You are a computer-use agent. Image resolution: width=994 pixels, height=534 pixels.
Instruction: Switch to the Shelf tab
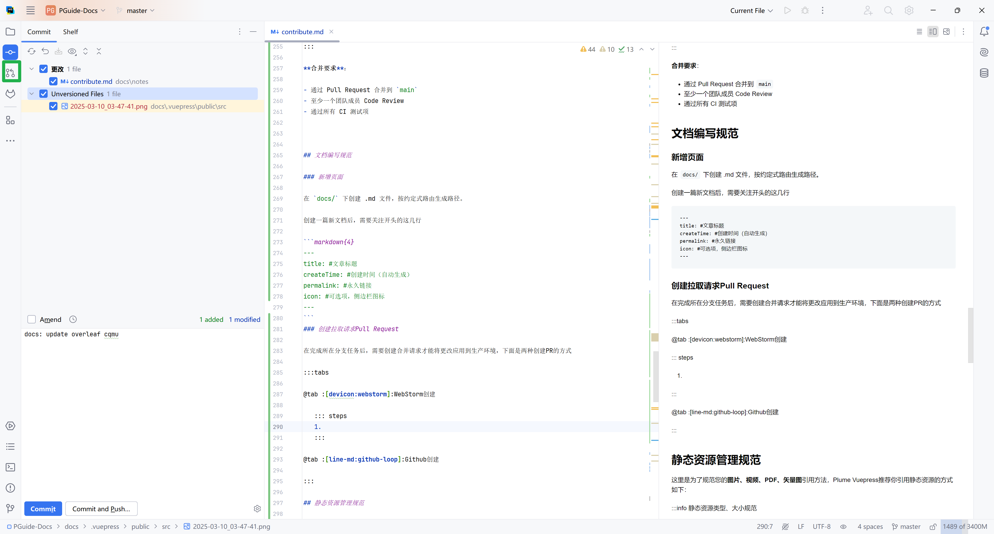(x=70, y=32)
